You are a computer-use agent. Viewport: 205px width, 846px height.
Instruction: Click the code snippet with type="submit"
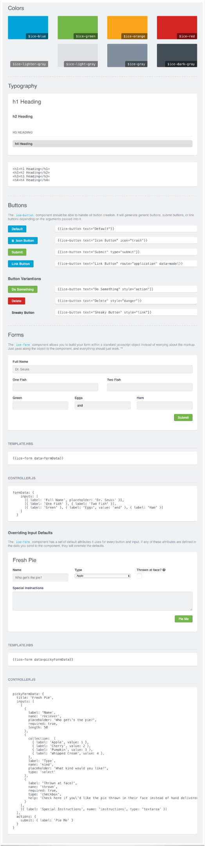coord(126,252)
